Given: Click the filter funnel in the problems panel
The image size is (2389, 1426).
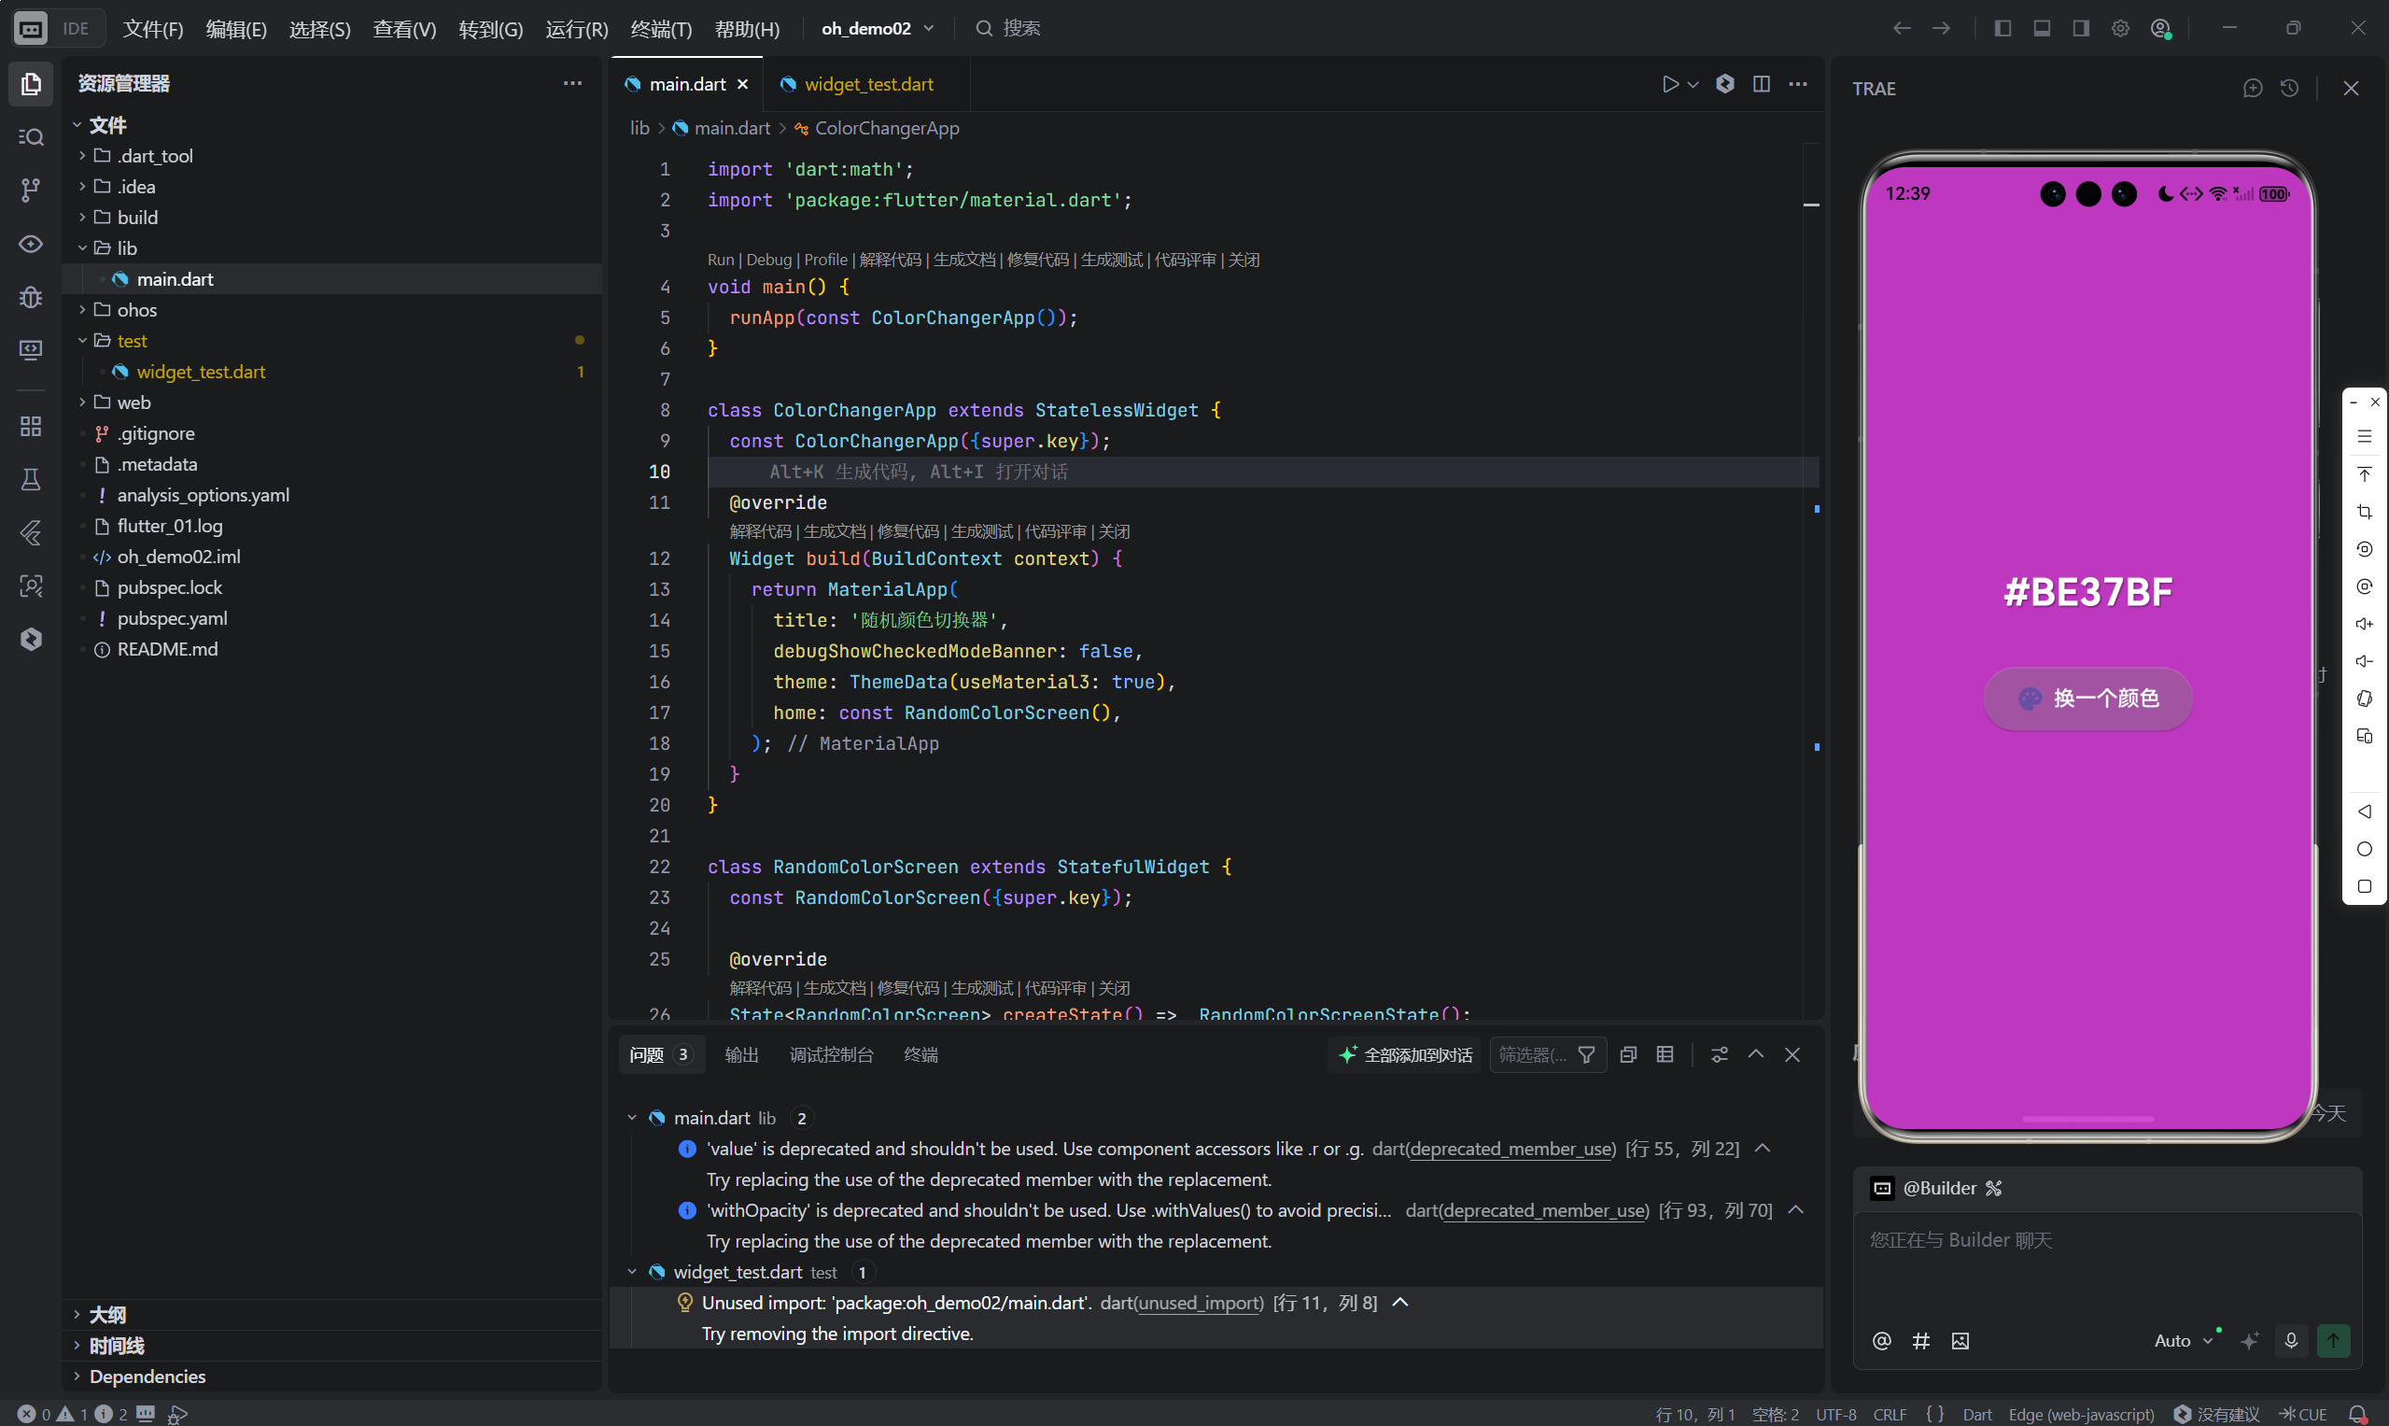Looking at the screenshot, I should point(1587,1055).
